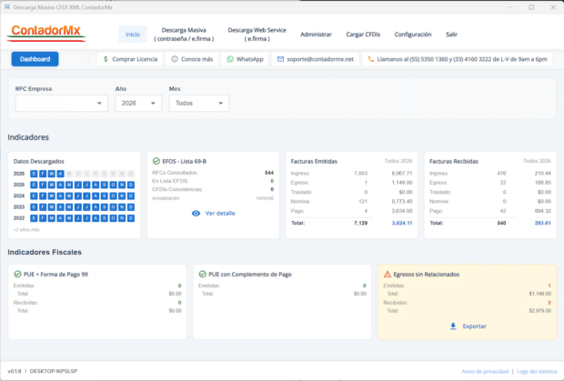Open the Administrar menu
The image size is (564, 381).
316,35
